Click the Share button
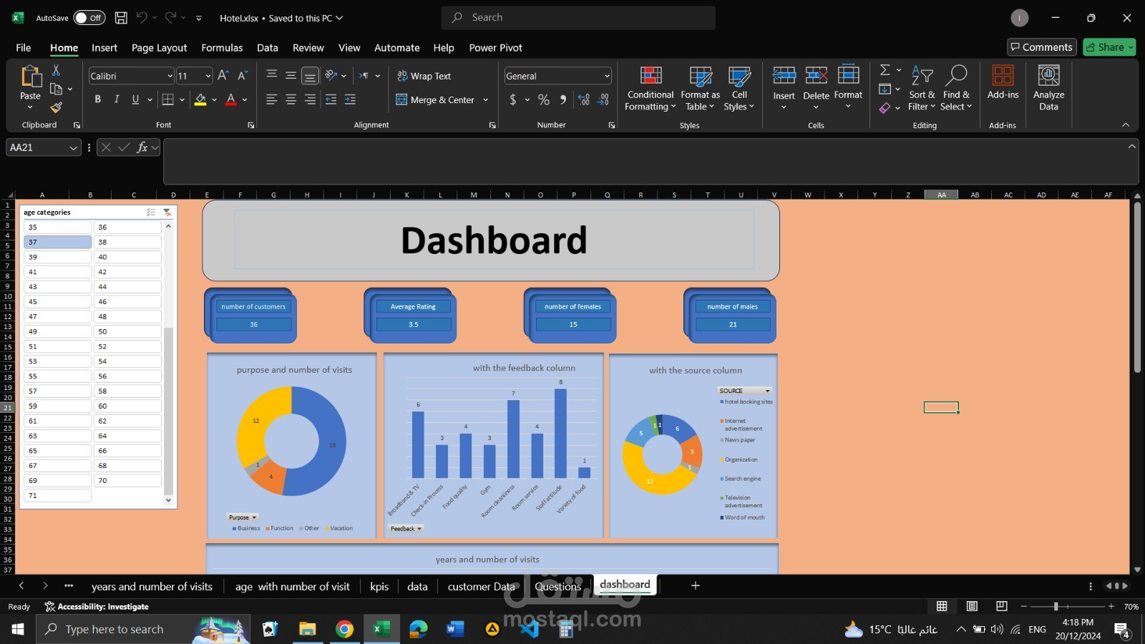This screenshot has width=1145, height=644. (1109, 47)
